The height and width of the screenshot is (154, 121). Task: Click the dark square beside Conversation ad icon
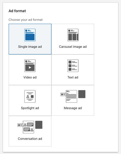[x=39, y=125]
